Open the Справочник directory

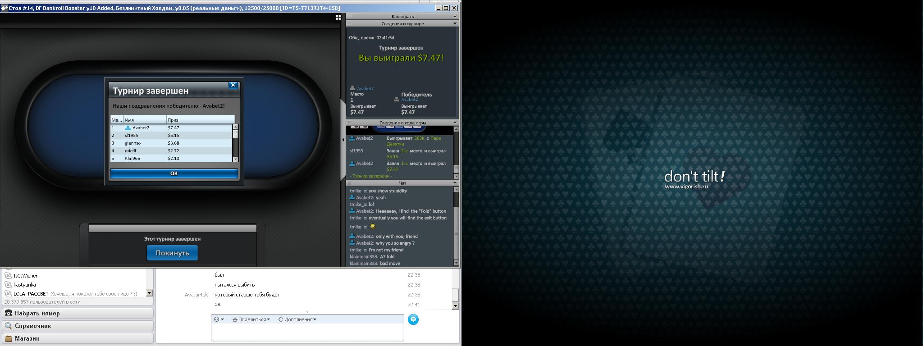78,326
